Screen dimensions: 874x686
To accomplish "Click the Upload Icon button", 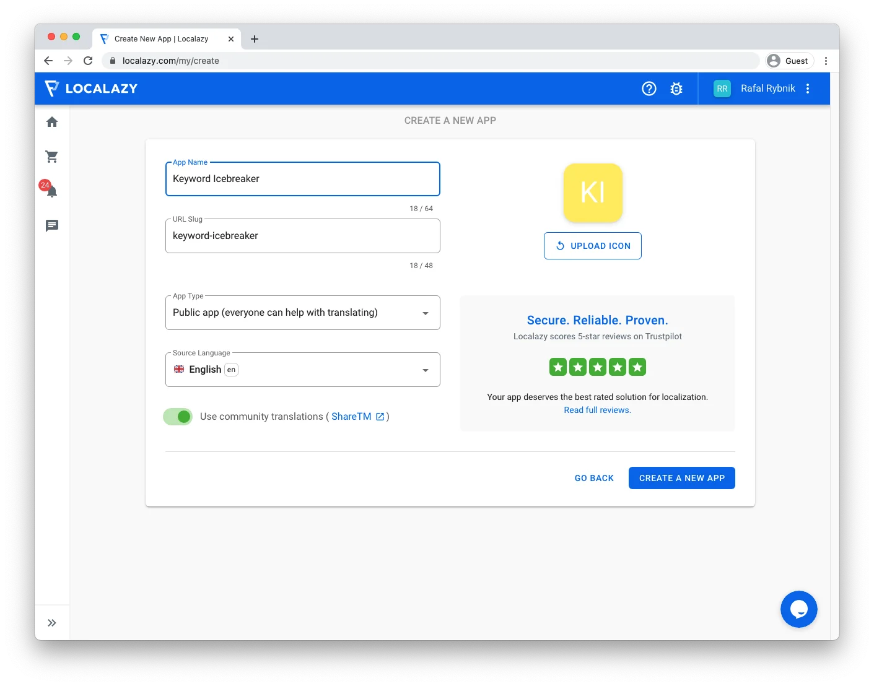I will point(592,246).
